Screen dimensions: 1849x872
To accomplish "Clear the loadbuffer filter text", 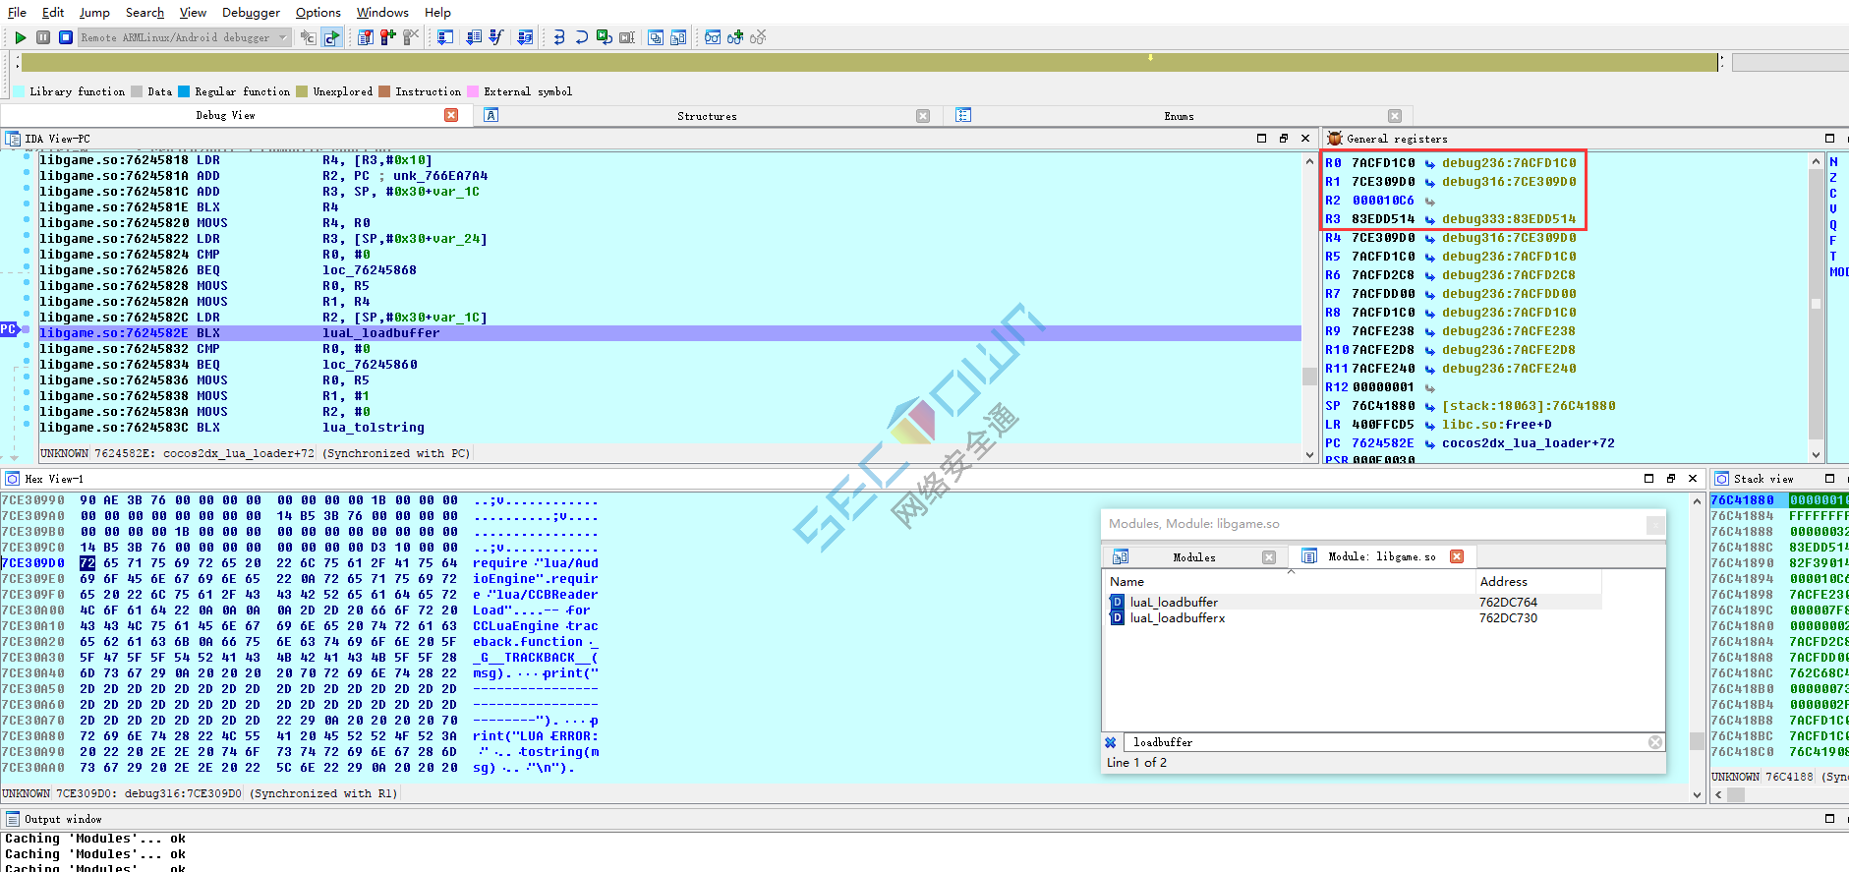I will [x=1655, y=742].
